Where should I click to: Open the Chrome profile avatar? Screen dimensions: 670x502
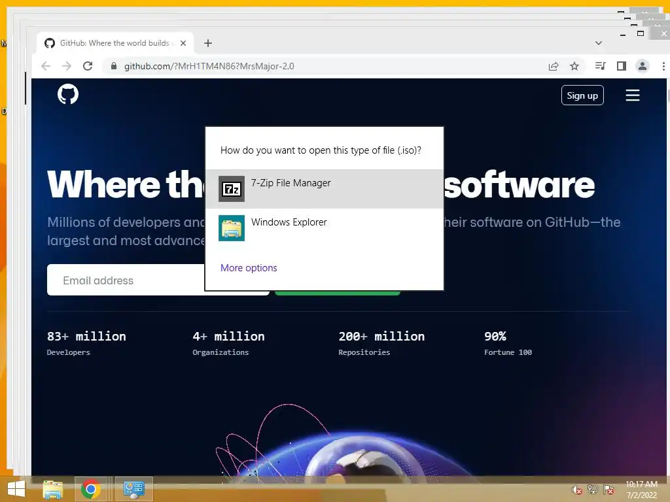point(643,66)
